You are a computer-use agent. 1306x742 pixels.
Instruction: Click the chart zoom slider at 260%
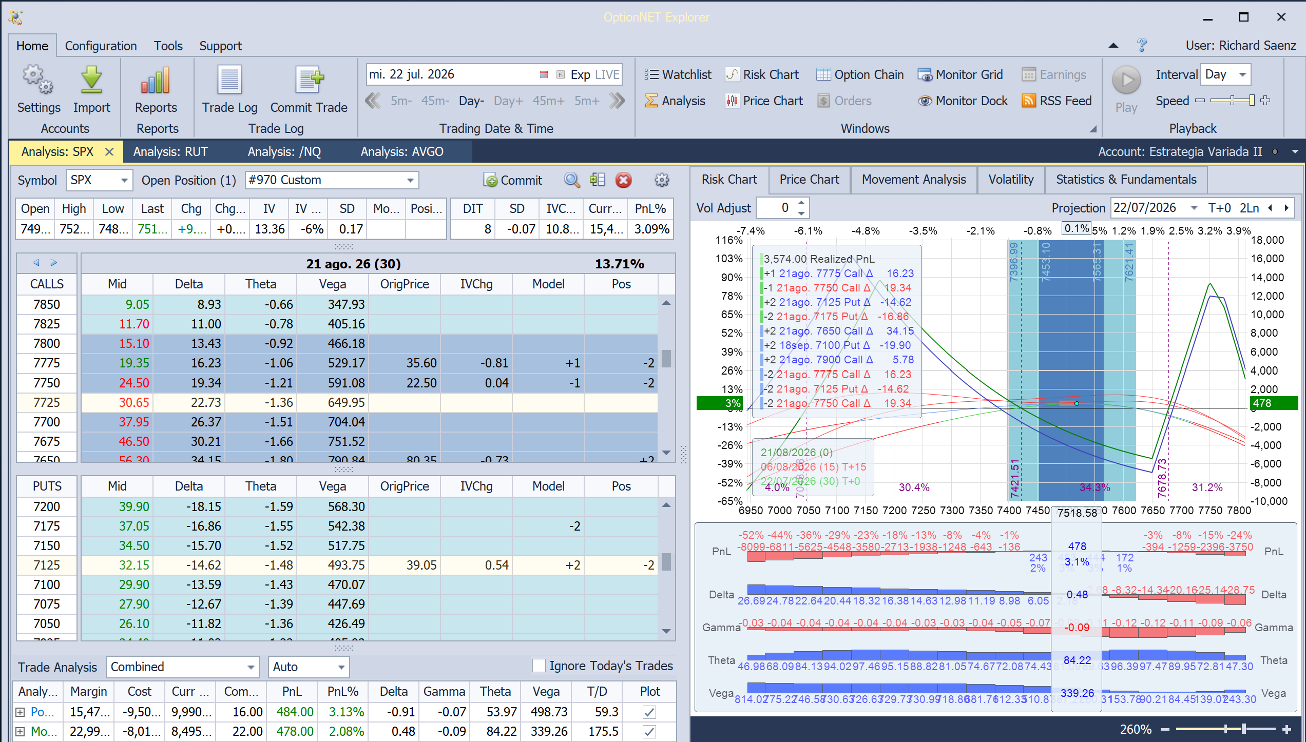click(x=1225, y=729)
